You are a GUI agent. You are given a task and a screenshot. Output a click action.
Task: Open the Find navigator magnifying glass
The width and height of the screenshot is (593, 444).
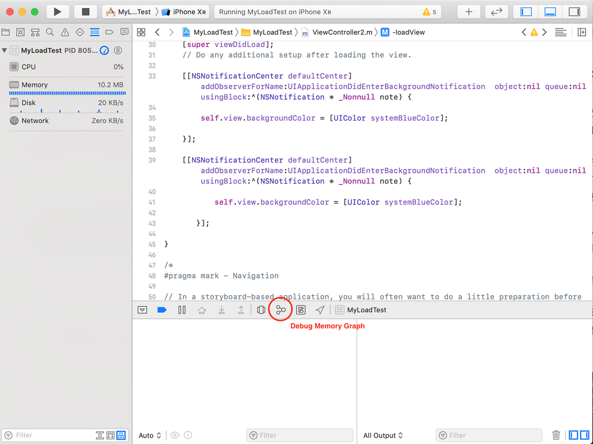pos(50,32)
